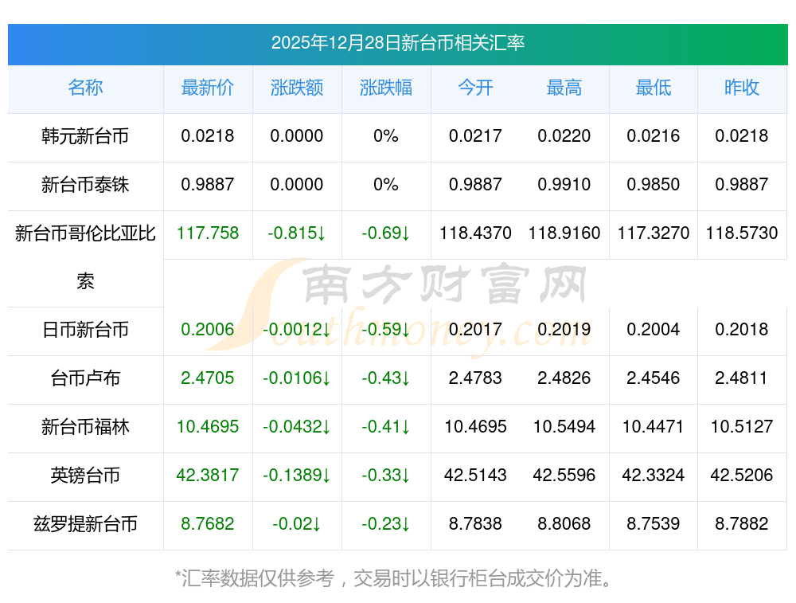Viewport: 796px width, 603px height.
Task: Click the high value 2.4826
Action: (x=564, y=378)
